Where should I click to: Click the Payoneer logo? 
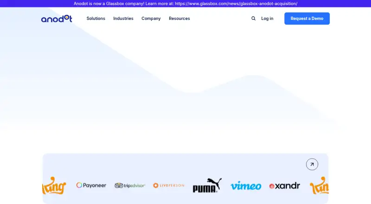pyautogui.click(x=91, y=185)
